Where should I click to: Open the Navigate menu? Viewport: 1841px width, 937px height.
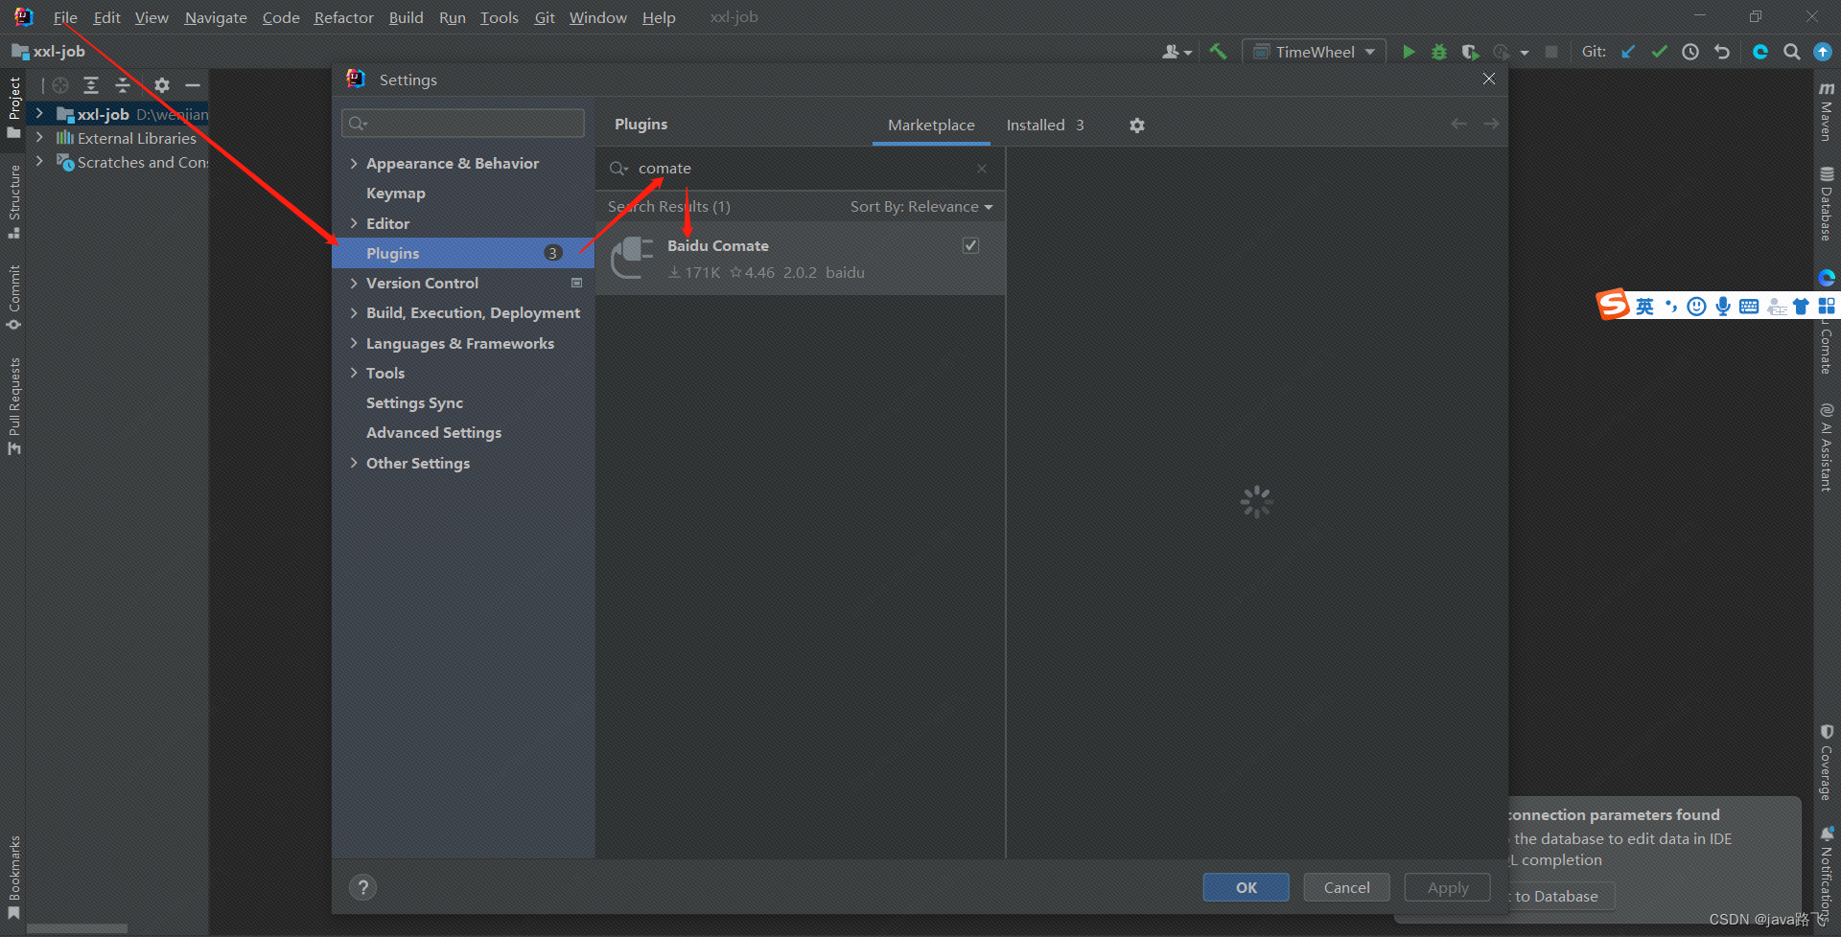pos(216,17)
